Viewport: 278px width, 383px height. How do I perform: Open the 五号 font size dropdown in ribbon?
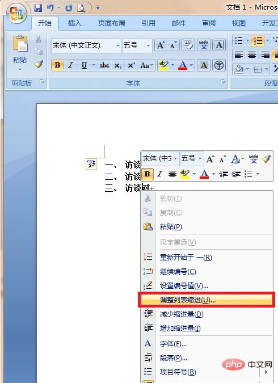(x=148, y=45)
